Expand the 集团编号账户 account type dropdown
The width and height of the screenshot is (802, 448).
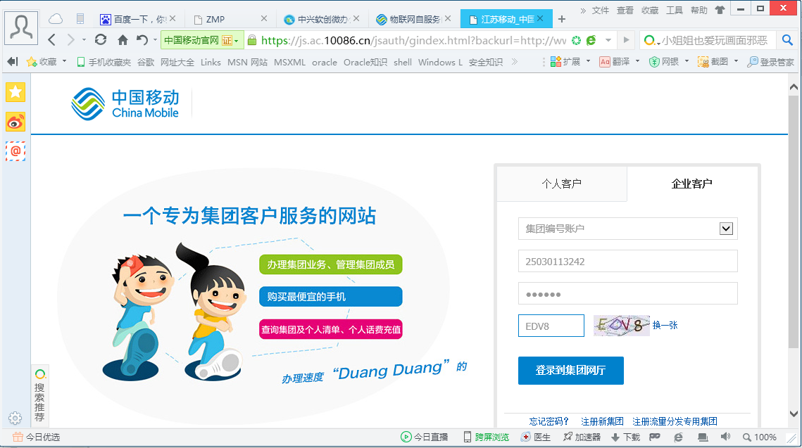tap(726, 229)
